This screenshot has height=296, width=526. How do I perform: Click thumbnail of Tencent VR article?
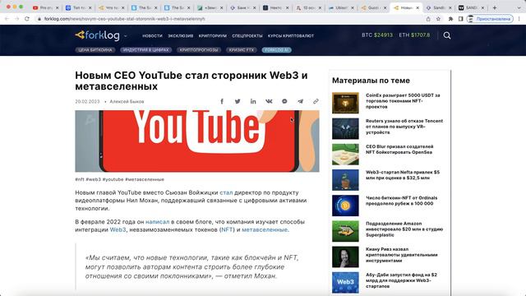[345, 128]
